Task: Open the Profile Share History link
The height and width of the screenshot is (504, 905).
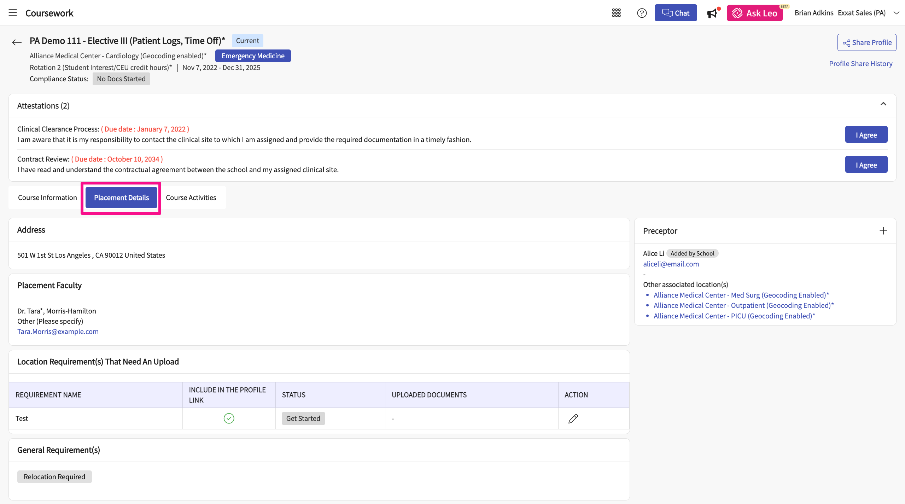Action: [x=860, y=64]
